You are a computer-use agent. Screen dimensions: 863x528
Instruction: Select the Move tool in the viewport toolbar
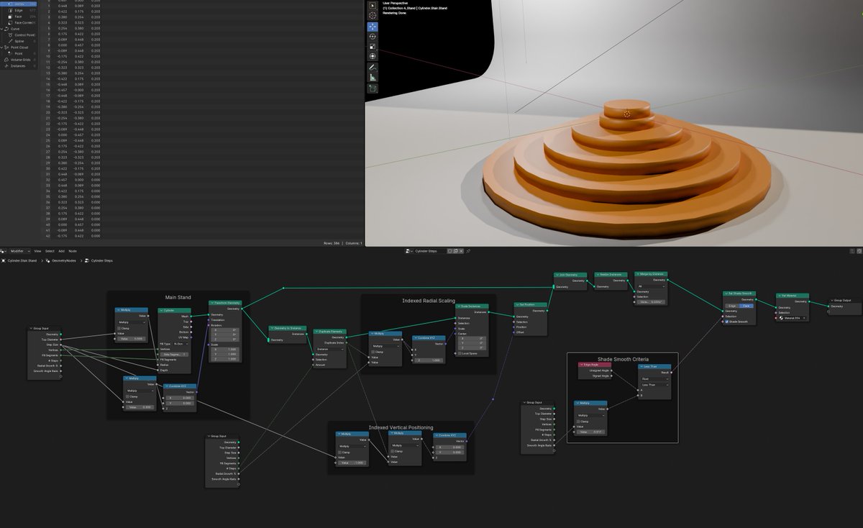[x=373, y=27]
